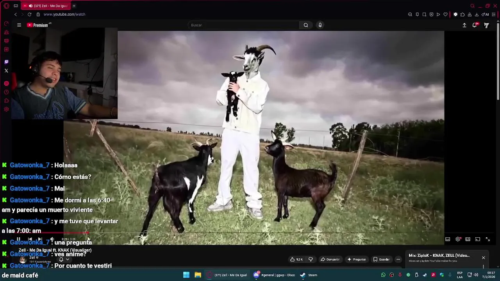This screenshot has width=500, height=281.
Task: Open the video player settings gear
Action: click(458, 239)
